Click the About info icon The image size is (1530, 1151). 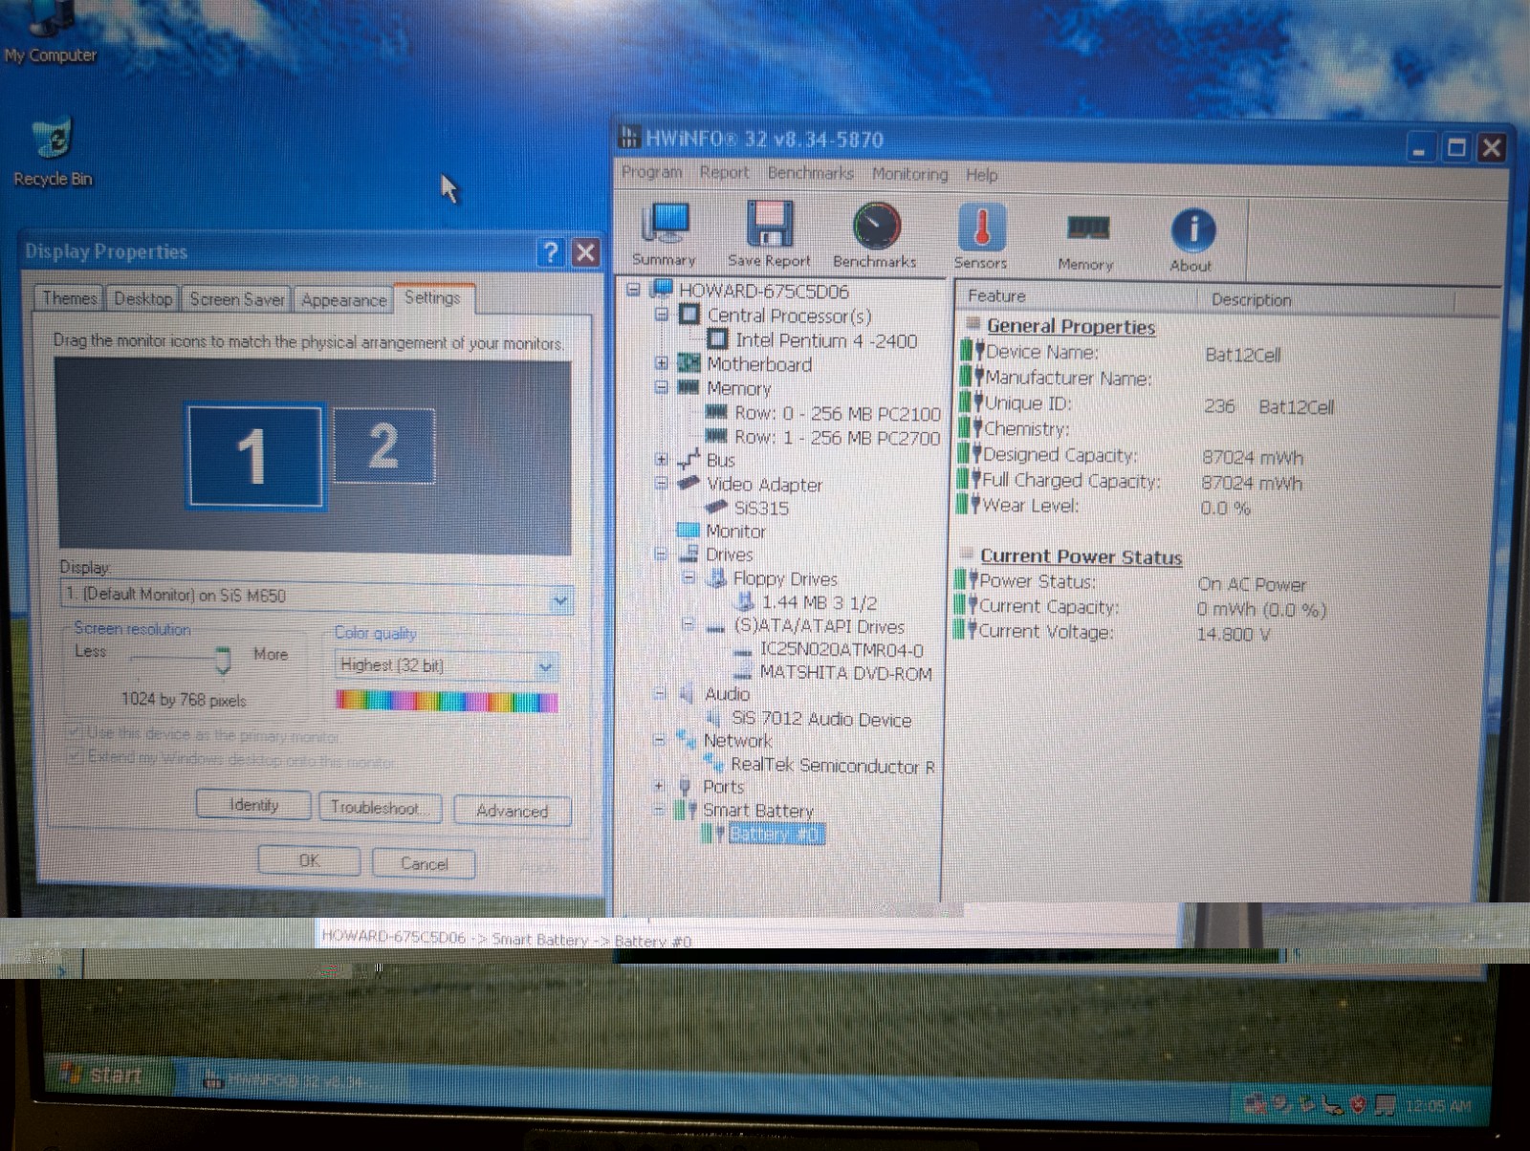(x=1191, y=239)
